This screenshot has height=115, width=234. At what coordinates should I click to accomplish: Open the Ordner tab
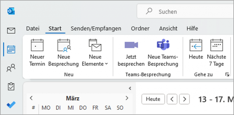[140, 29]
